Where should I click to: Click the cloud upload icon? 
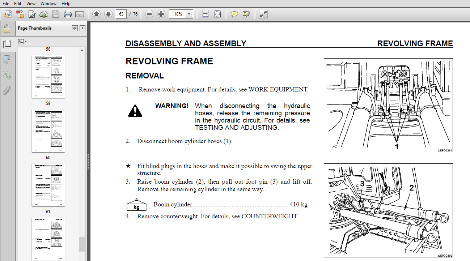(x=44, y=14)
